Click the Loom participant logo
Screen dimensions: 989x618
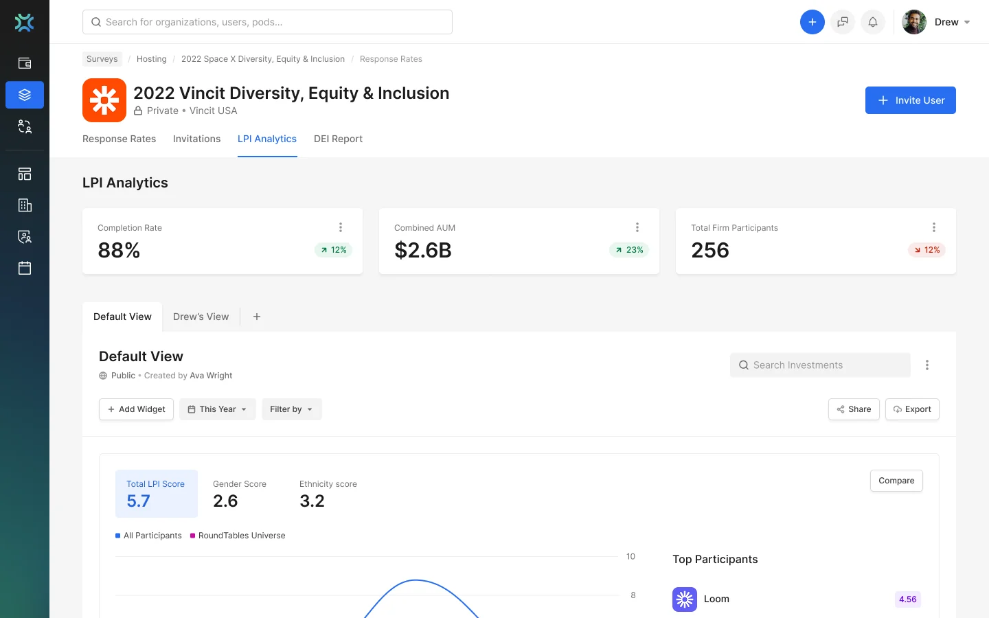685,599
